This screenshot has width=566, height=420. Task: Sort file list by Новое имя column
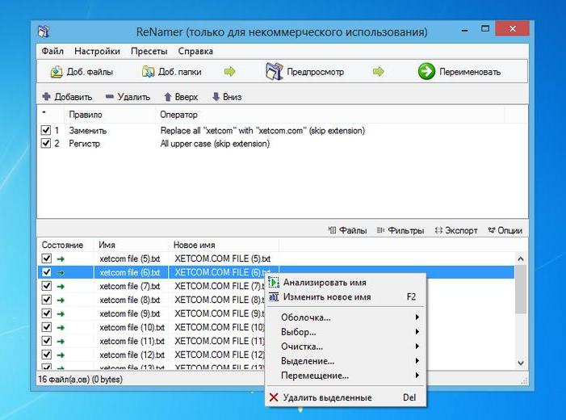224,245
